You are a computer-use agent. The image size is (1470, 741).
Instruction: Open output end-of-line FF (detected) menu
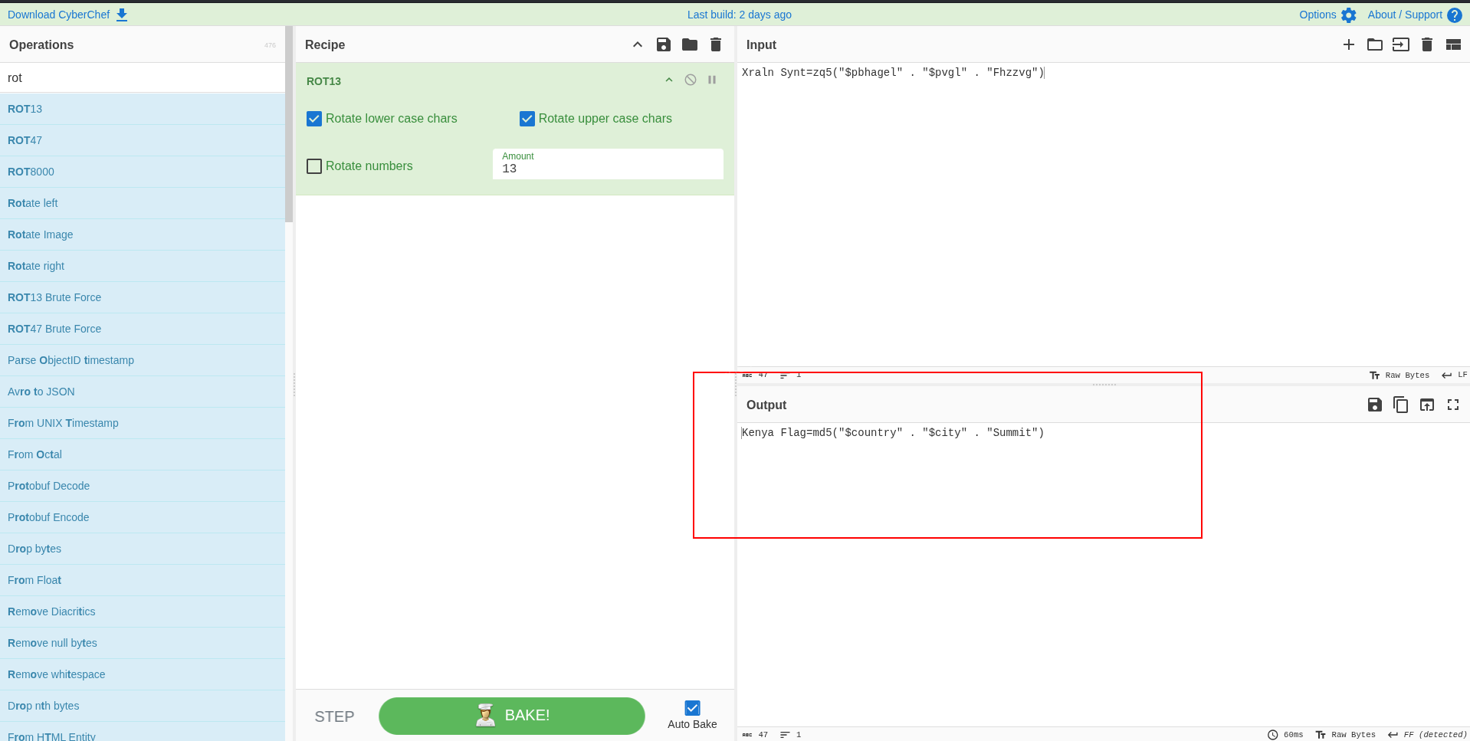[1427, 735]
